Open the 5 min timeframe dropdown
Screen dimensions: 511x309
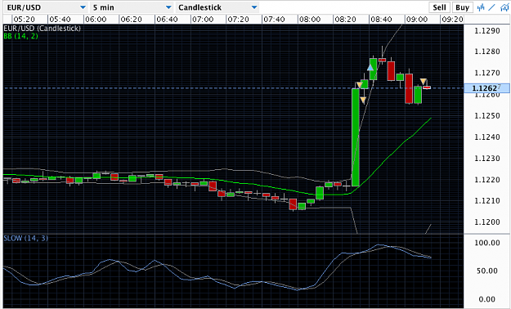132,7
